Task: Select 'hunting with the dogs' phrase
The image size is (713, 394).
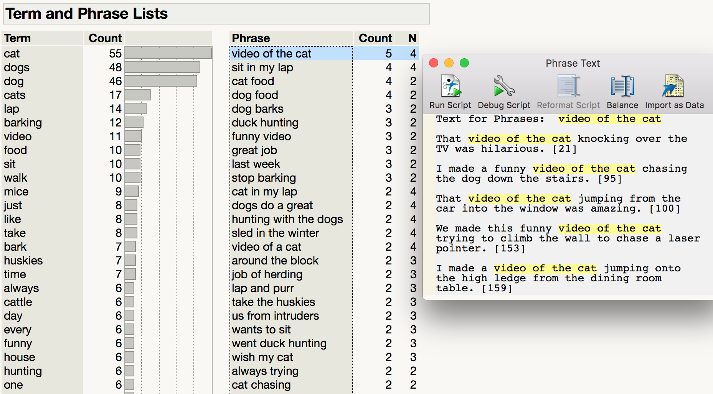Action: pyautogui.click(x=287, y=219)
